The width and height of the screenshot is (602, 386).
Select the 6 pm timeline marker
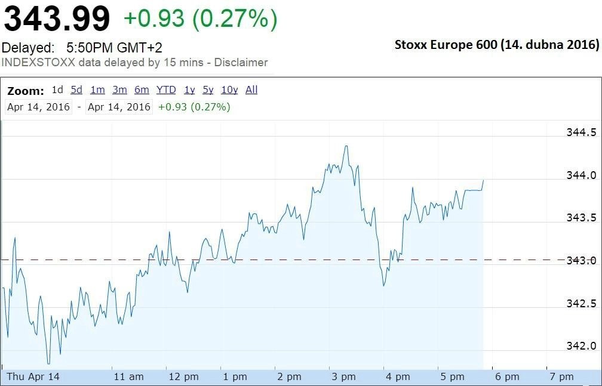(507, 377)
